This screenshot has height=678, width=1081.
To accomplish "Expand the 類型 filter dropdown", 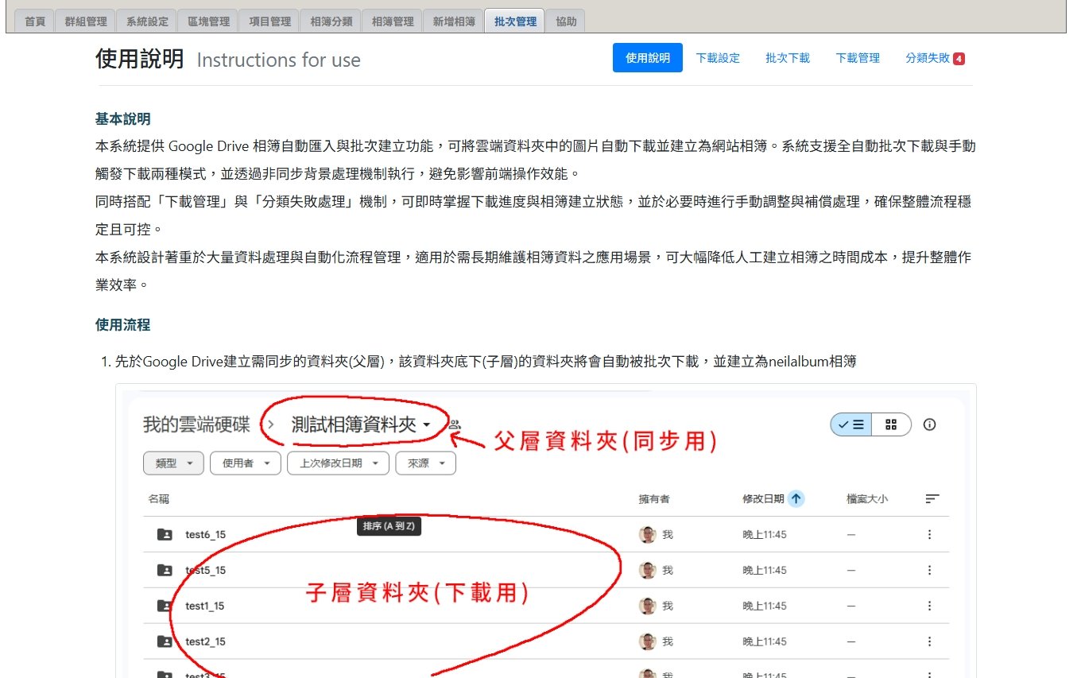I will [x=173, y=463].
